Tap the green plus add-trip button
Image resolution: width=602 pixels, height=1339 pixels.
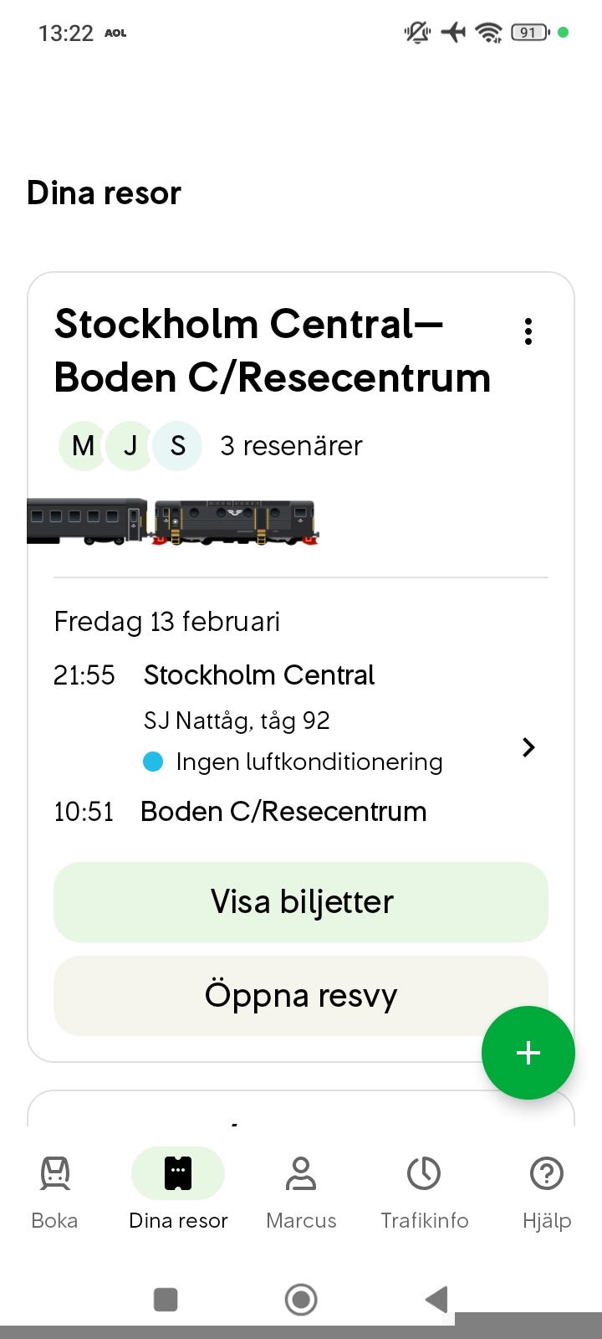coord(528,1052)
